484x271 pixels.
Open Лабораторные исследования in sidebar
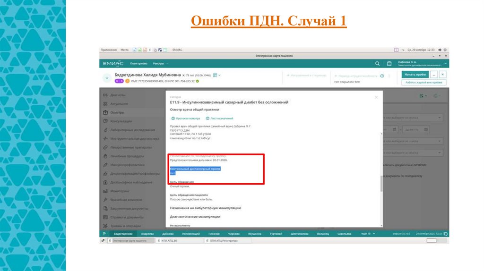point(133,130)
